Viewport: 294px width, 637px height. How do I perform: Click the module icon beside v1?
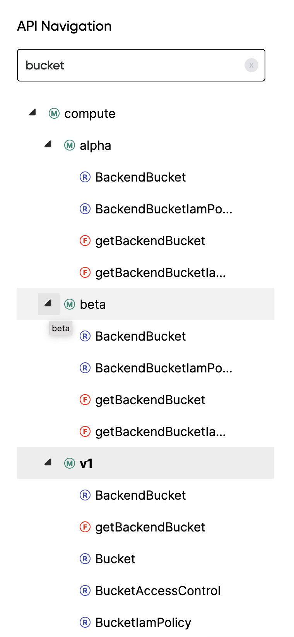pos(69,463)
